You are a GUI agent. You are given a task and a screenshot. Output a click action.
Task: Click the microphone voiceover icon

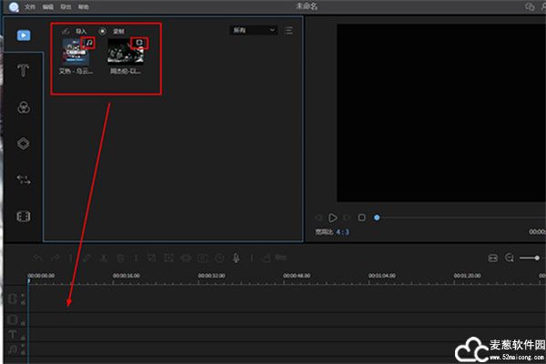coord(236,258)
